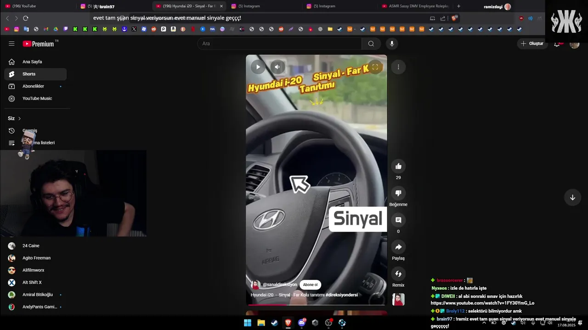Open Steam from the taskbar
Screen dimensions: 588x330
coord(274,323)
